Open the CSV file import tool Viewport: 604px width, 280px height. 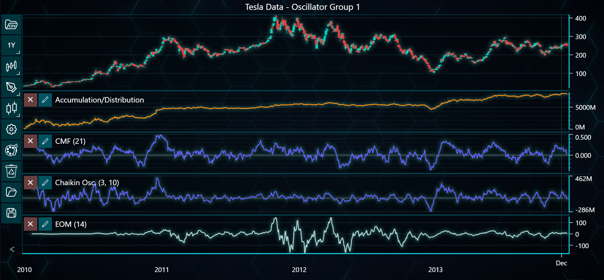pyautogui.click(x=11, y=24)
